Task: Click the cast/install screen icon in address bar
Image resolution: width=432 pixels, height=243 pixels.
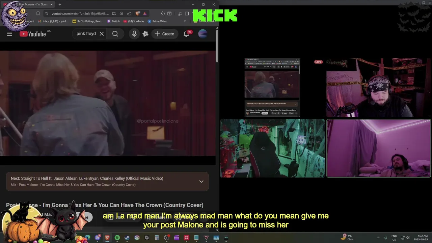Action: point(114,13)
